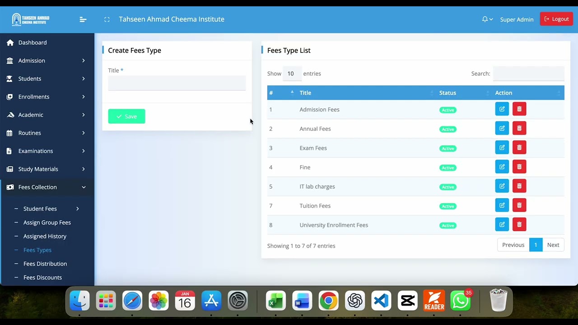Expand the Academic menu
The width and height of the screenshot is (578, 325).
(46, 115)
